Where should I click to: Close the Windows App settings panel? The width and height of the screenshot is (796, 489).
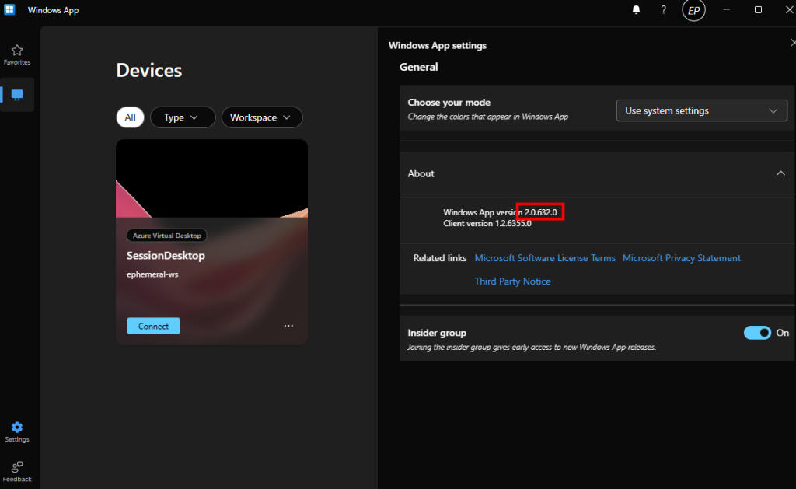point(792,43)
